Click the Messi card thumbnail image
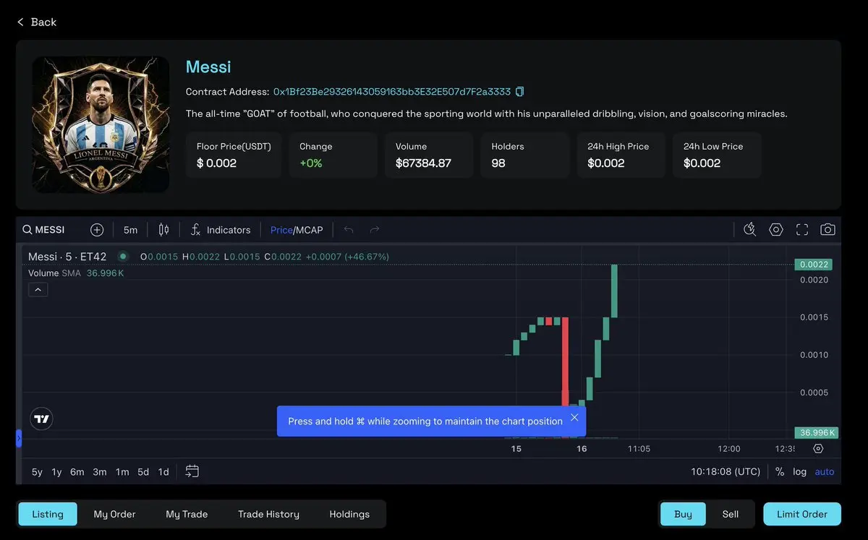Image resolution: width=868 pixels, height=540 pixels. coord(101,124)
